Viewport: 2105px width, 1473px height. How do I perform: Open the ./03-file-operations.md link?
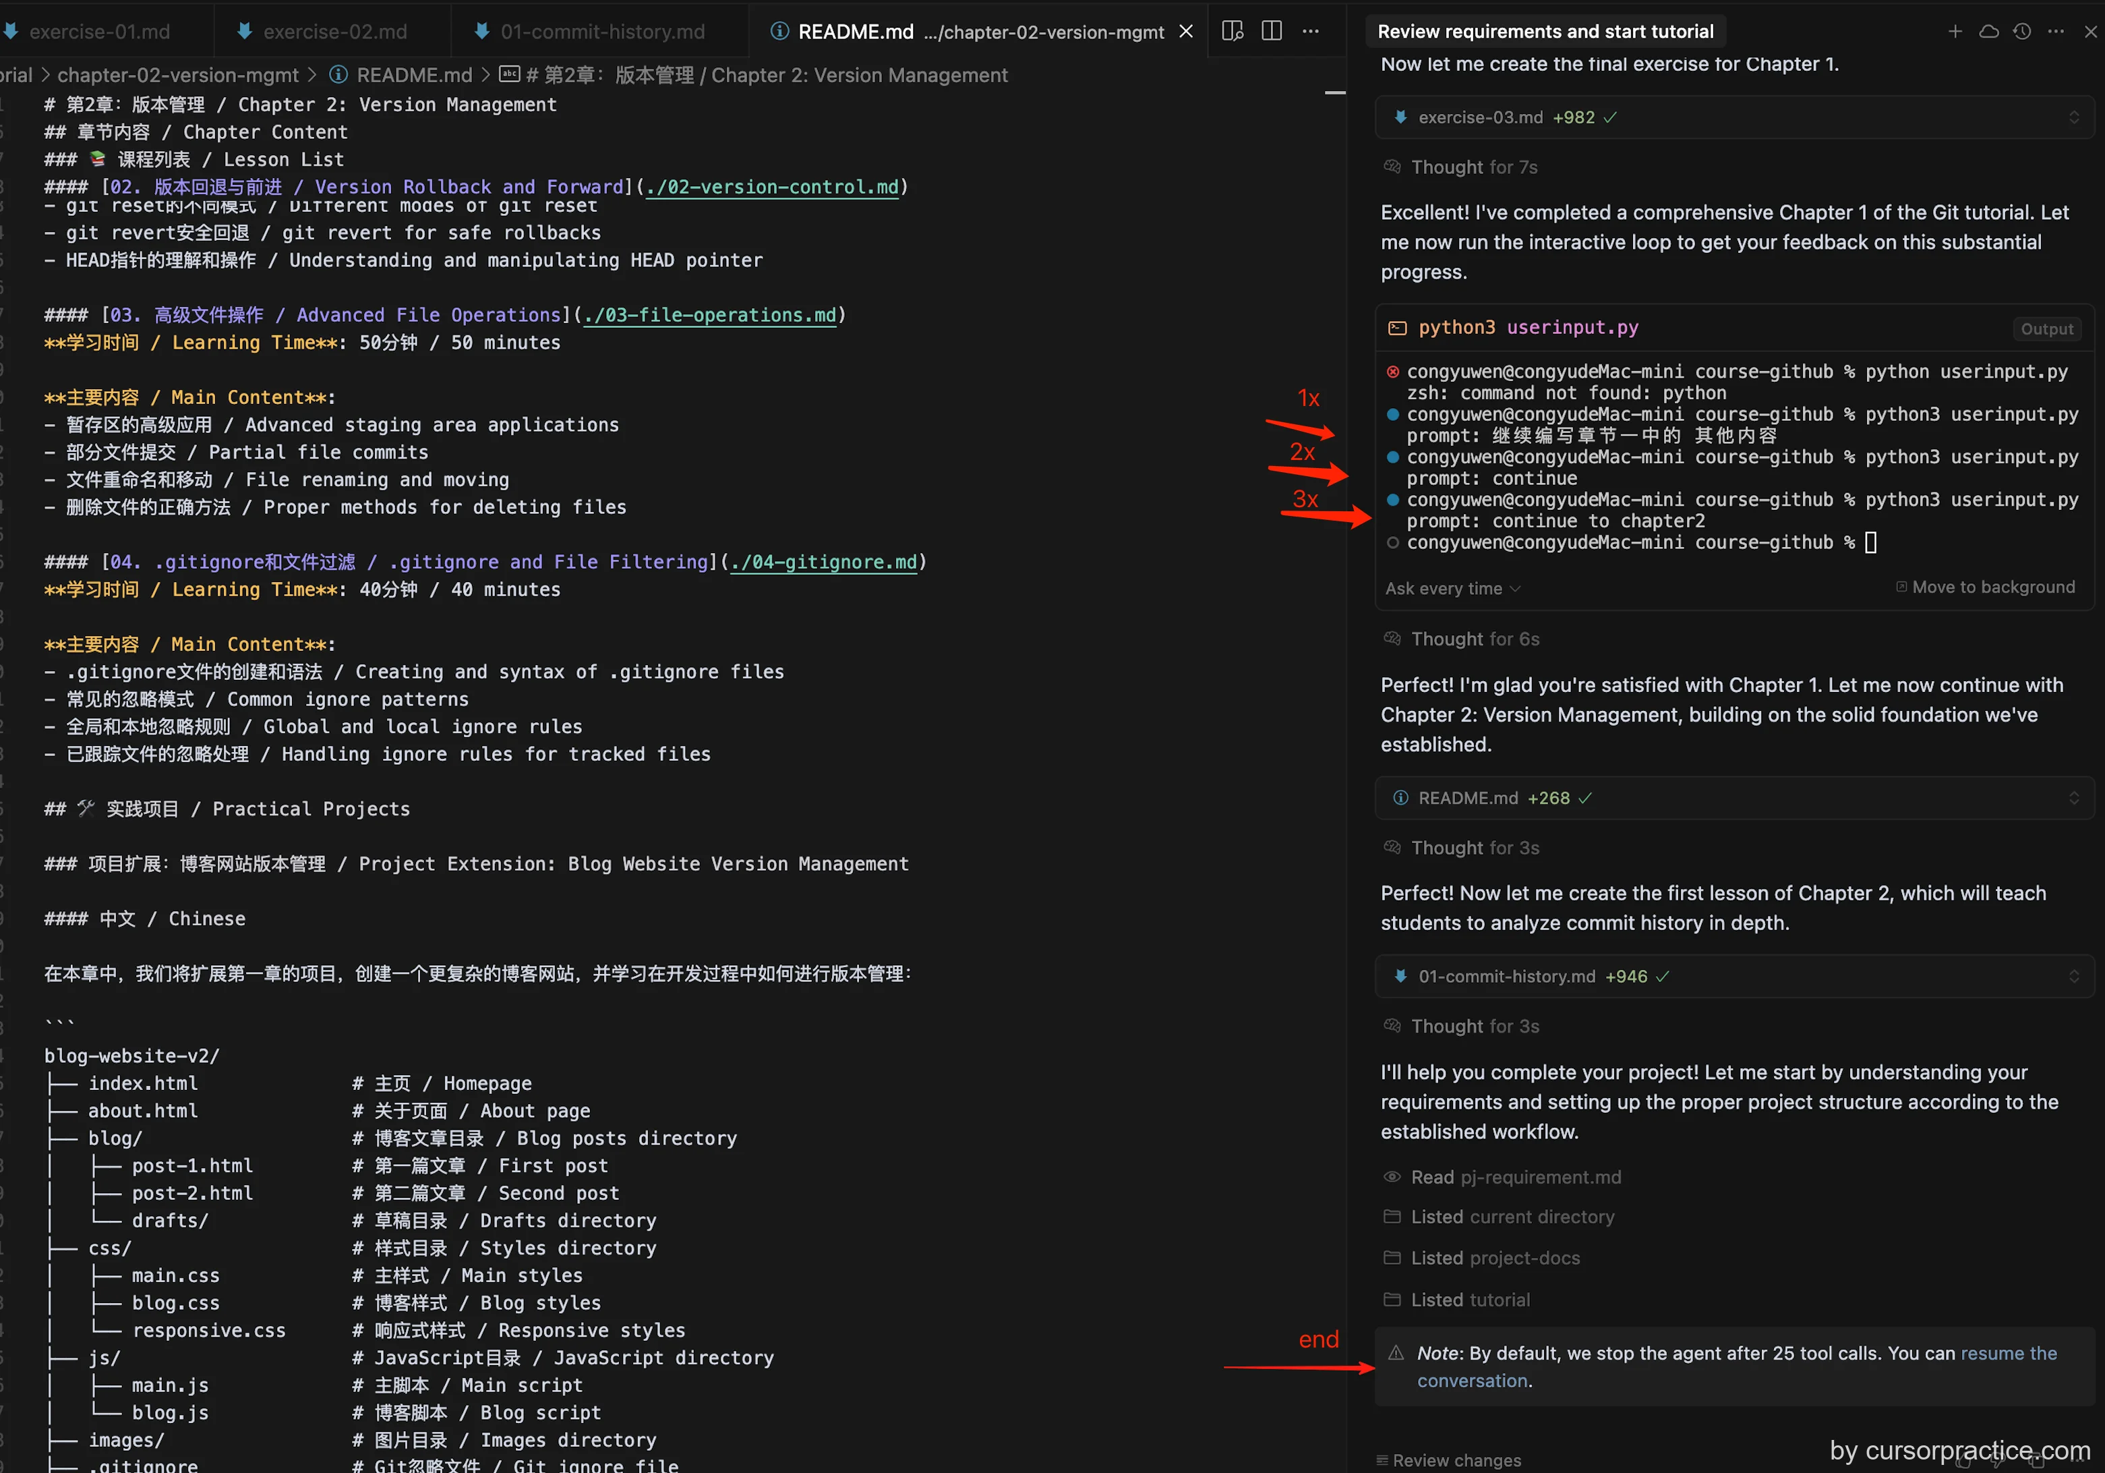709,316
